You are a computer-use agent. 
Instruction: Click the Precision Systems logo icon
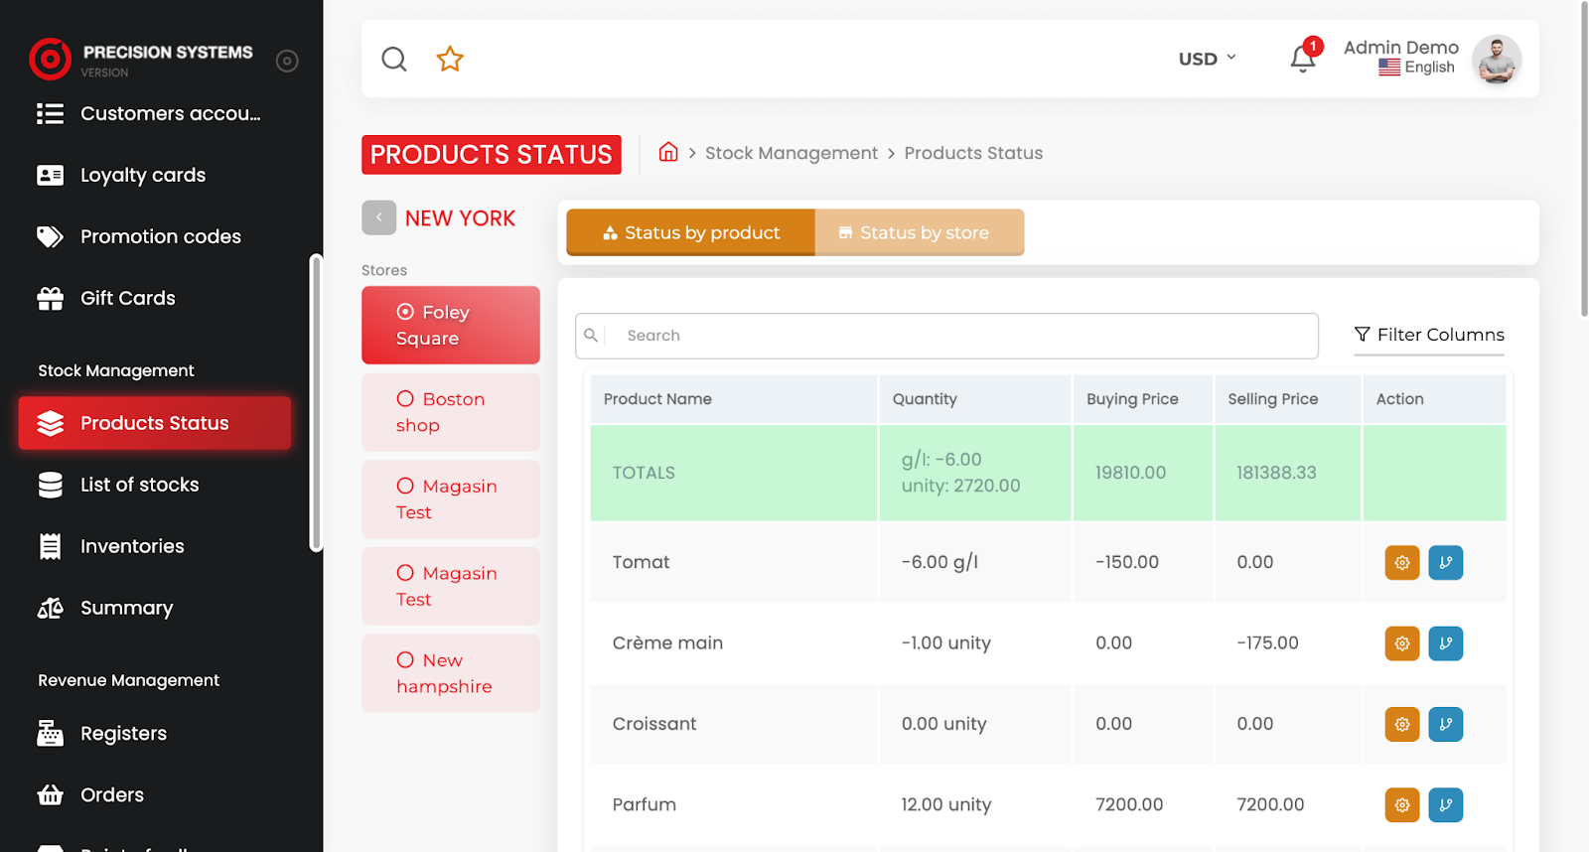pyautogui.click(x=50, y=60)
